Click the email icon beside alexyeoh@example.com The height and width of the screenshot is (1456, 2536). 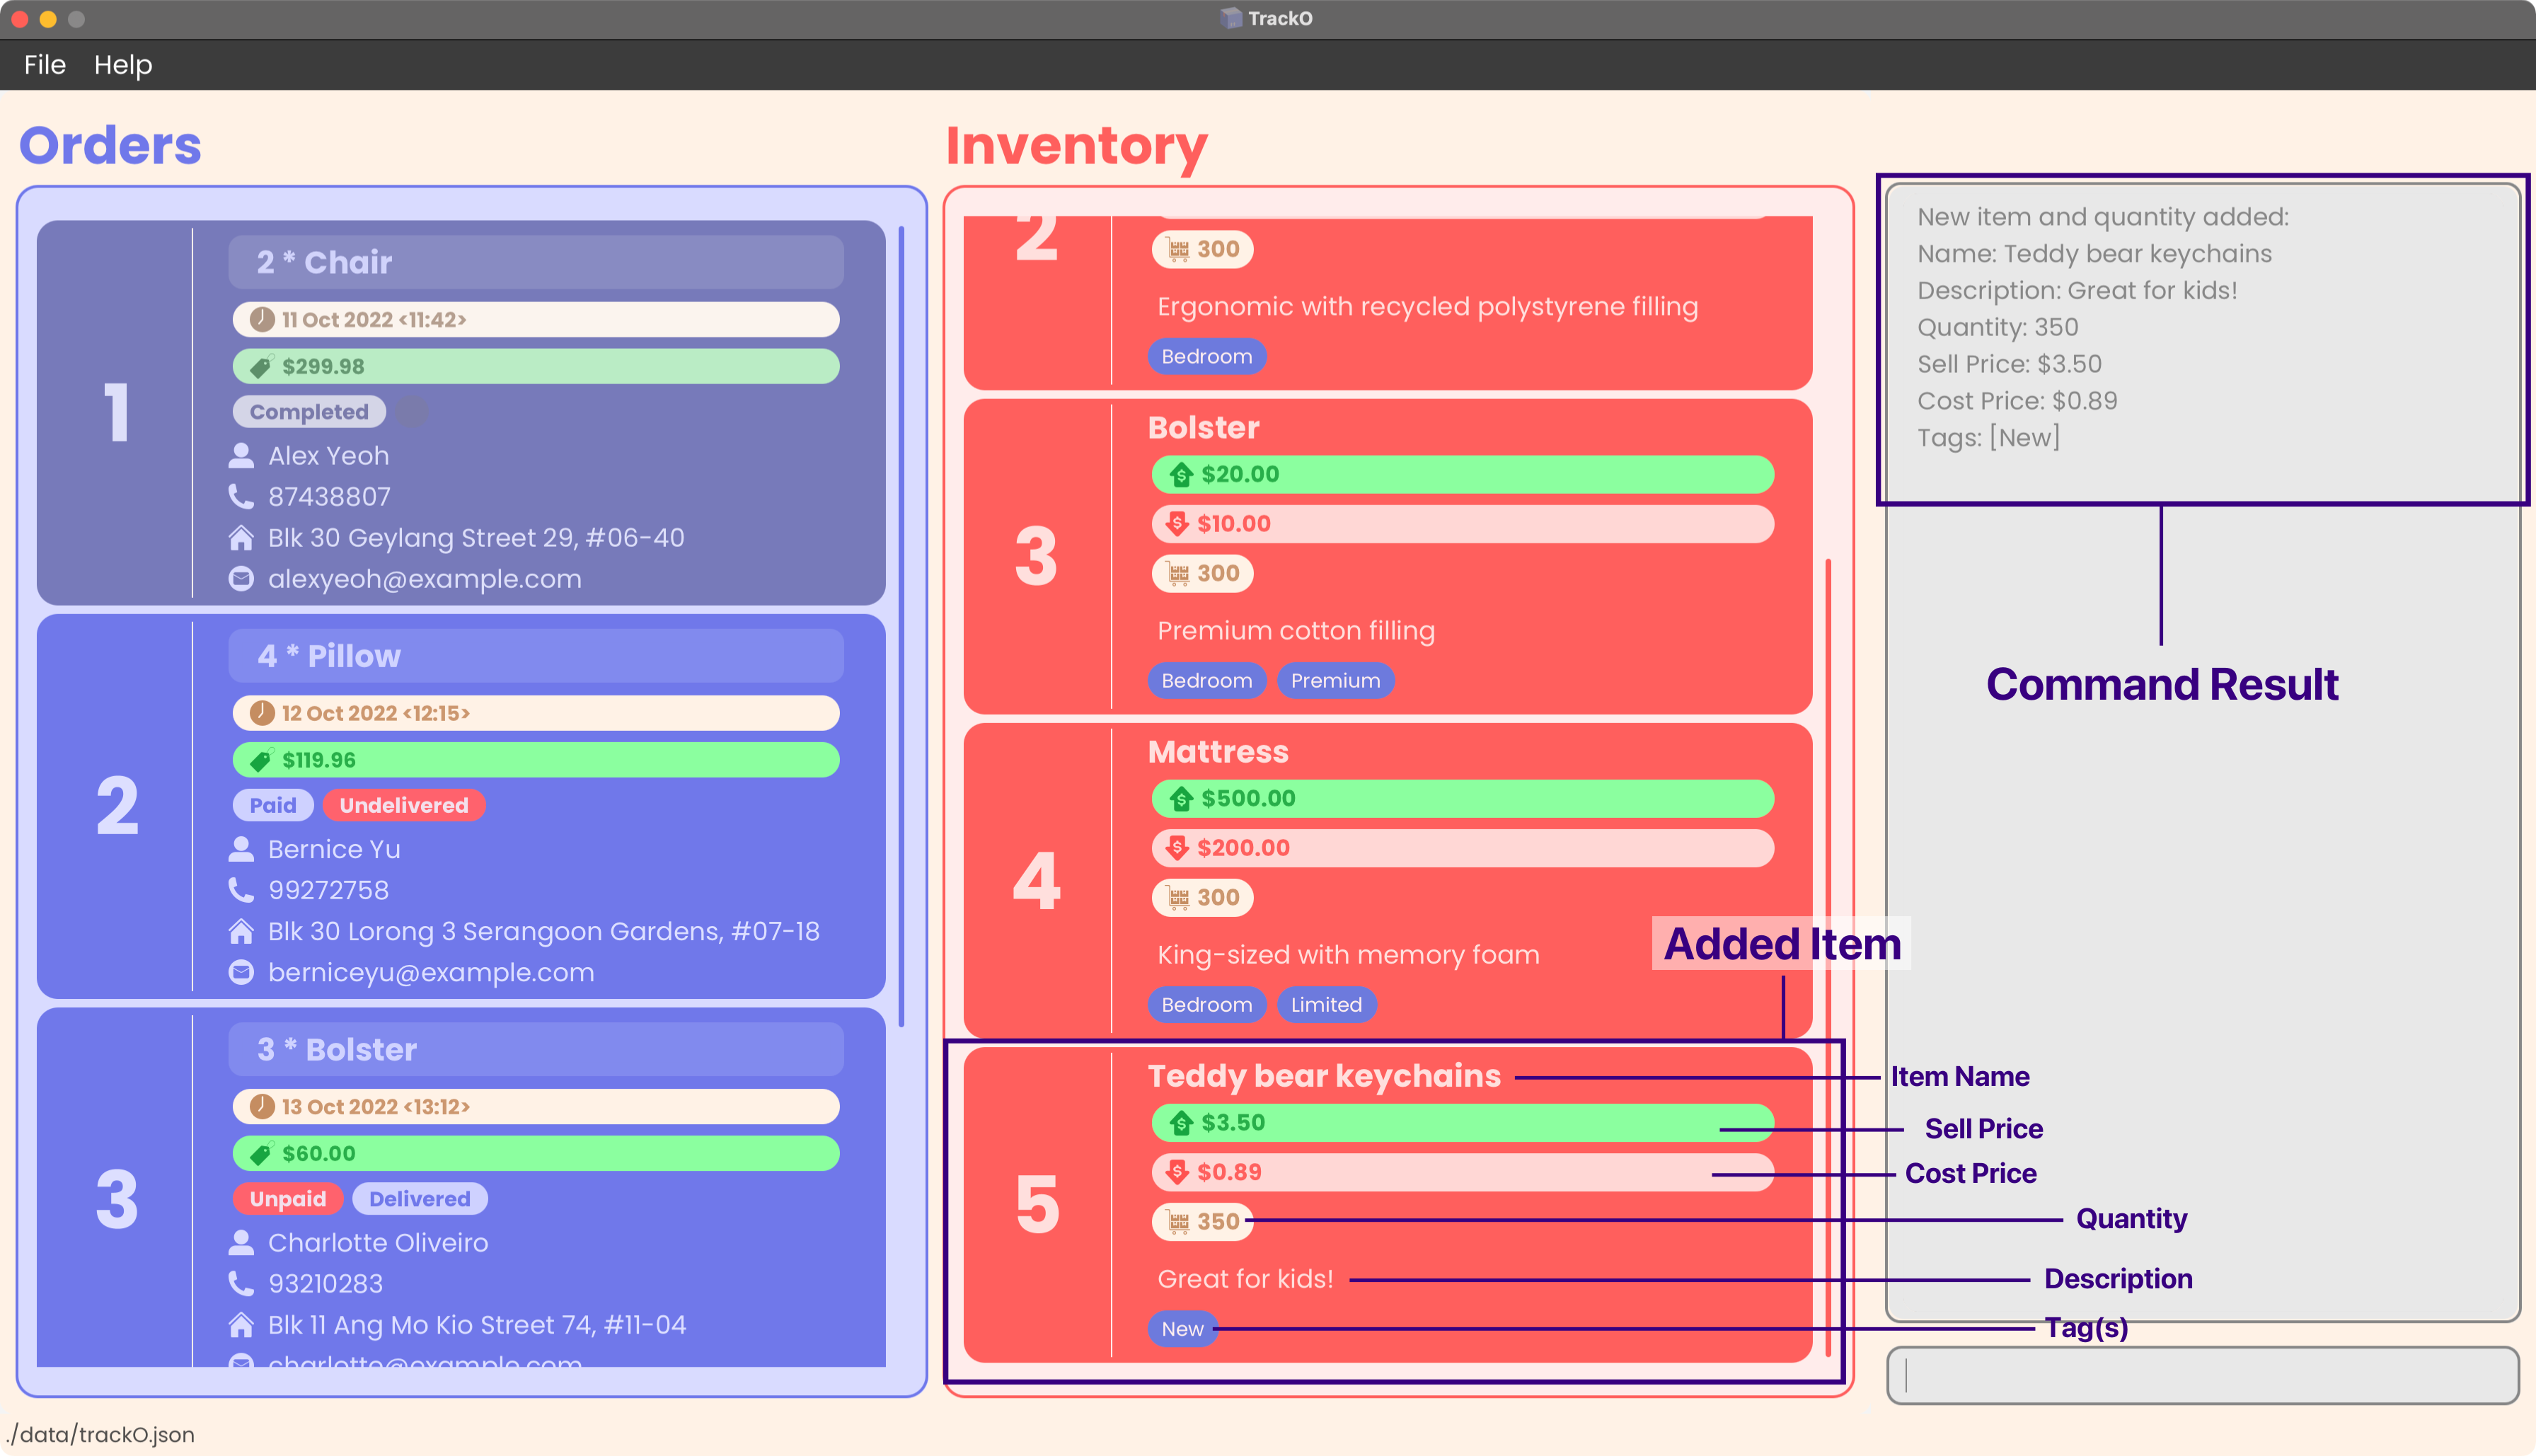click(241, 579)
